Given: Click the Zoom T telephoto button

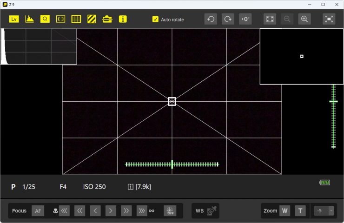Looking at the screenshot, I should (x=300, y=211).
